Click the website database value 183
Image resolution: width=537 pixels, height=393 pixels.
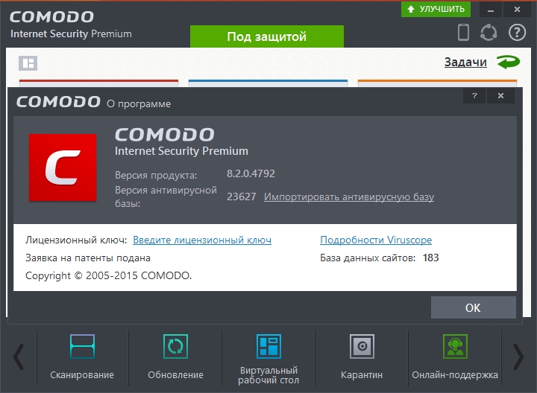[430, 258]
